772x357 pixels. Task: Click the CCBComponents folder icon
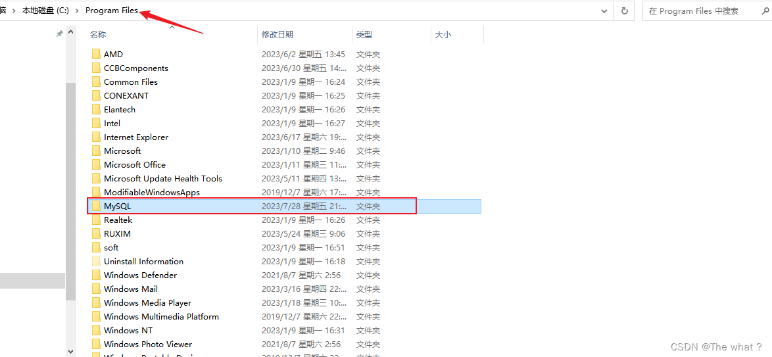coord(96,68)
